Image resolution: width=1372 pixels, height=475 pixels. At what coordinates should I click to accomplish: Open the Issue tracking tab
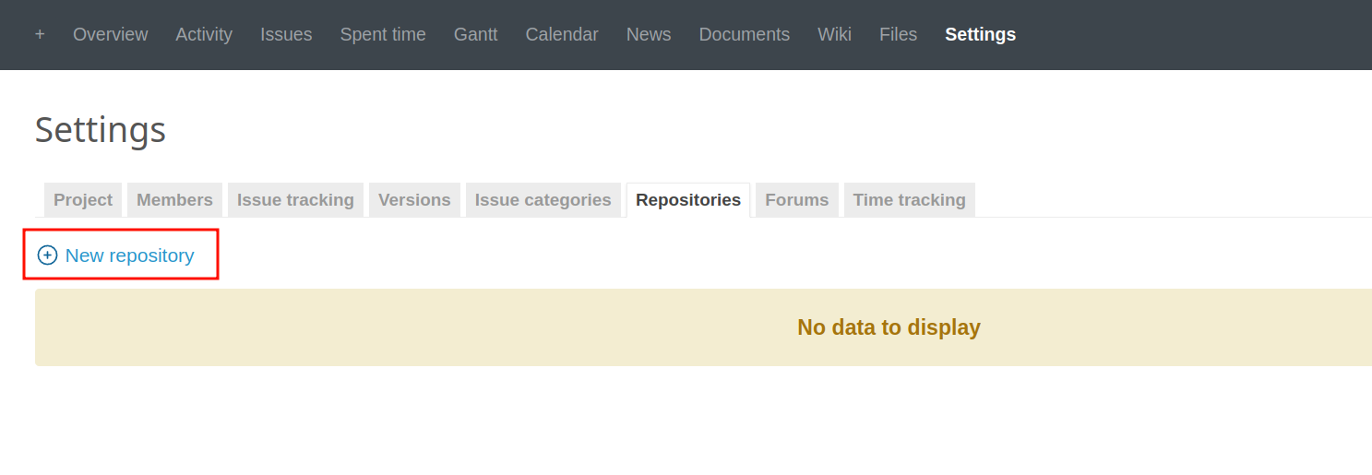(295, 200)
